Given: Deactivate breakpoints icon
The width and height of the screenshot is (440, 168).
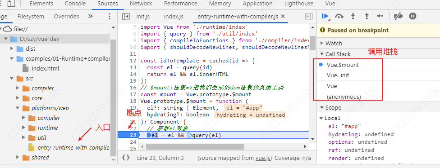Looking at the screenshot, I should click(399, 16).
